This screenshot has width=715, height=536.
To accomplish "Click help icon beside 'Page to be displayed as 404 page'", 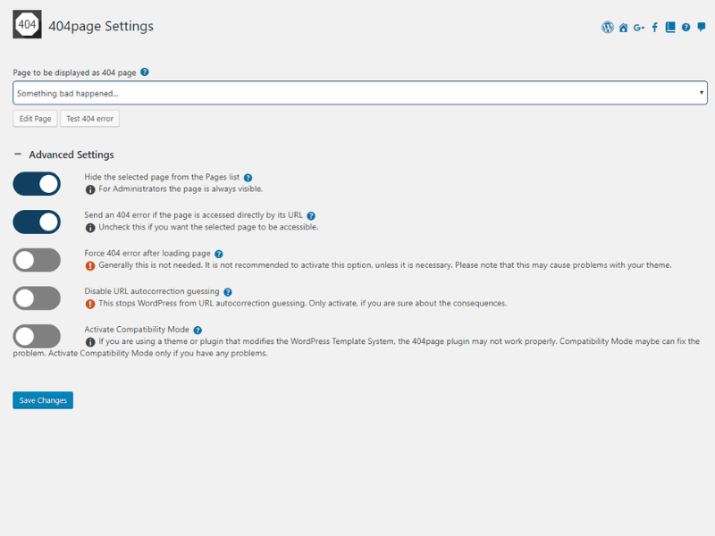I will pyautogui.click(x=145, y=72).
